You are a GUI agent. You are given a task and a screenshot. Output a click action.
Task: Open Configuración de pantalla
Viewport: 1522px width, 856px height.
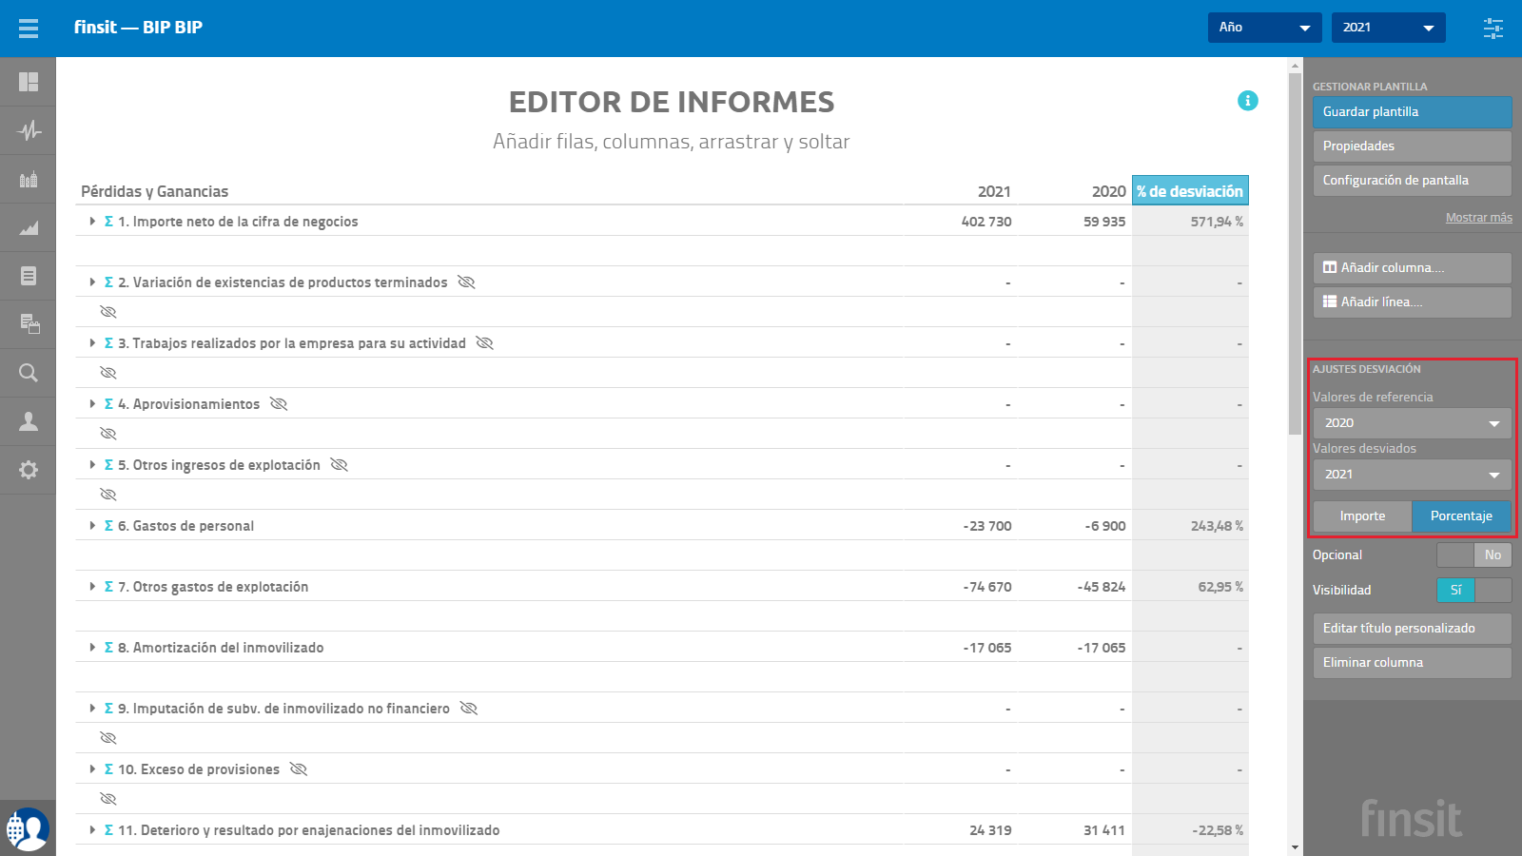1412,181
